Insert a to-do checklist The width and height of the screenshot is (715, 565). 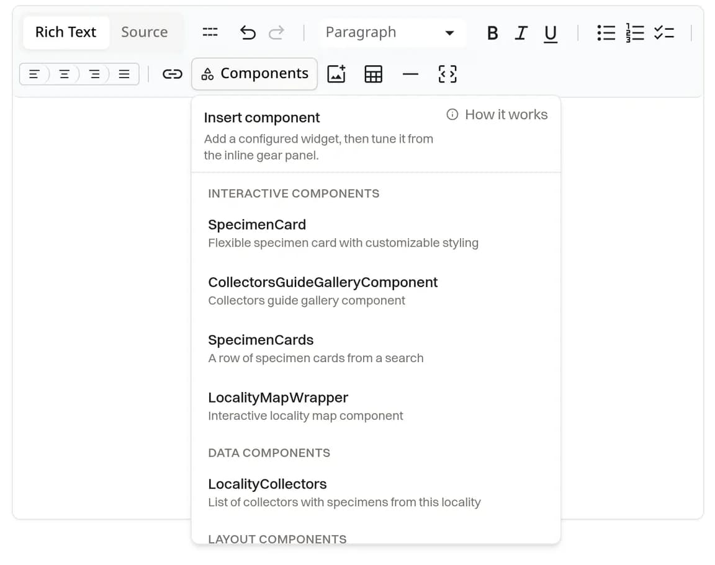(x=664, y=33)
